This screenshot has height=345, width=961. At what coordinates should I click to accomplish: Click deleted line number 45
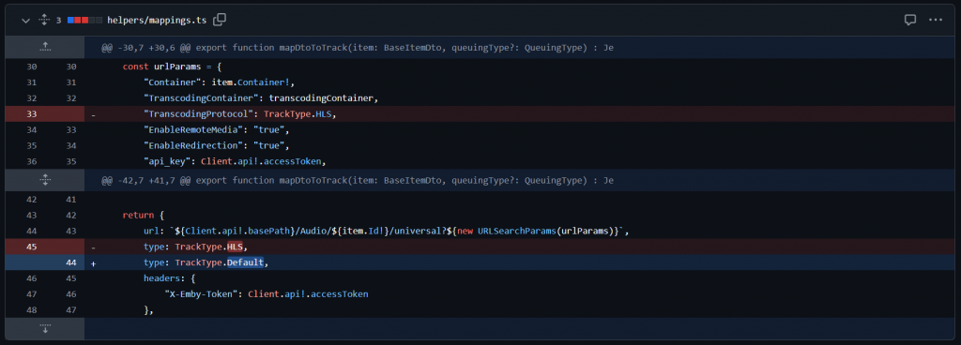point(32,247)
